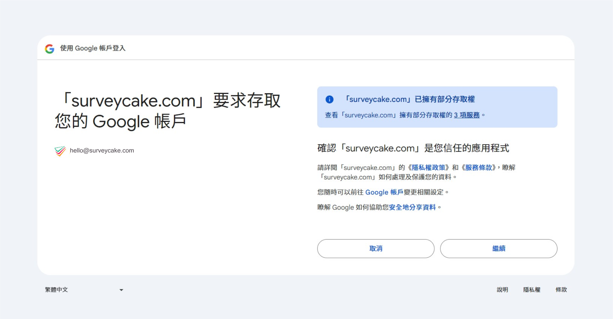The height and width of the screenshot is (319, 613).
Task: Click the Google G logo
Action: (x=49, y=49)
